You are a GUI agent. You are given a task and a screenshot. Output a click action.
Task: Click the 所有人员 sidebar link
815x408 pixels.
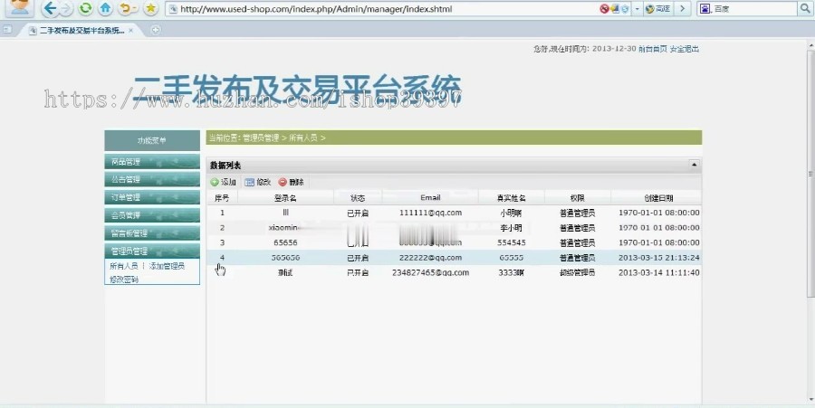coord(124,266)
